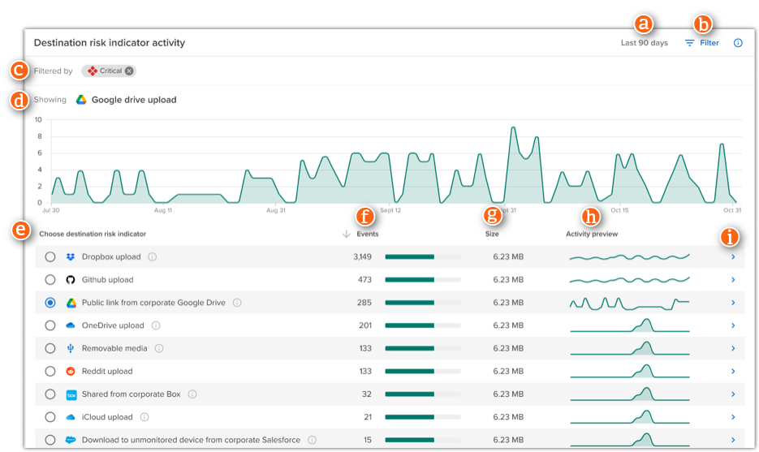Click info icon next to OneDrive upload

coord(156,325)
